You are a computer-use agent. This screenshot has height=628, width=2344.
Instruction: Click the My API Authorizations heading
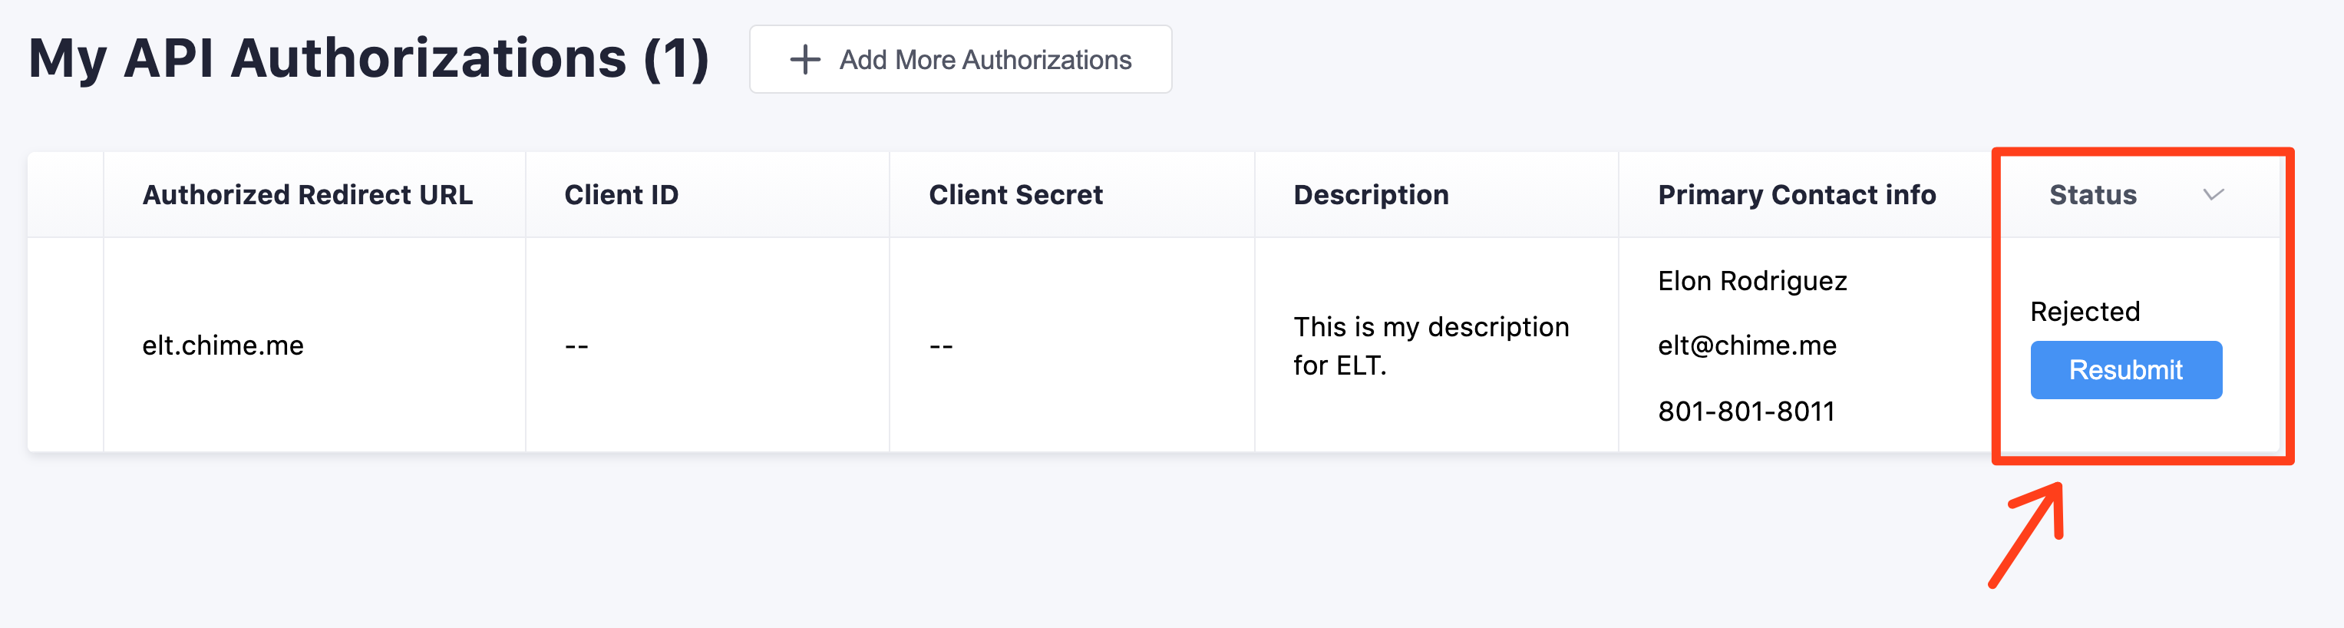pos(368,59)
